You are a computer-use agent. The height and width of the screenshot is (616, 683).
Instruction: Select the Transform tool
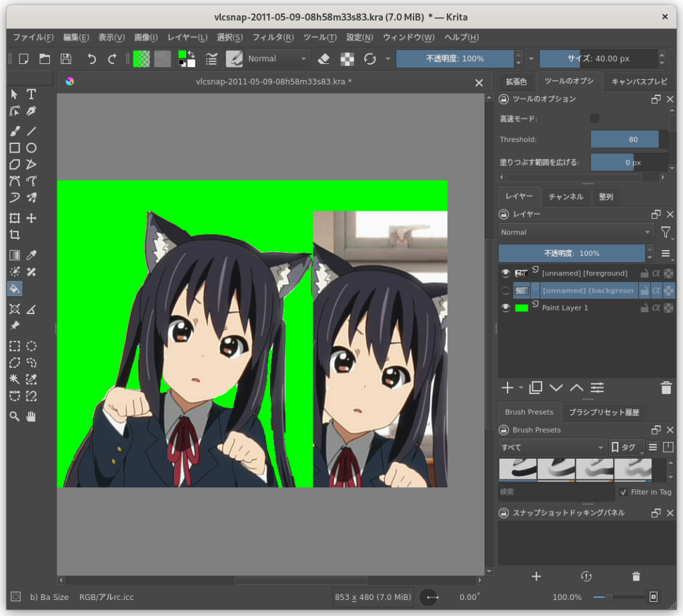[x=15, y=218]
